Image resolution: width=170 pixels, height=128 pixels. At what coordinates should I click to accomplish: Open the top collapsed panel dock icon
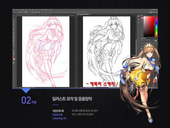coord(138,17)
